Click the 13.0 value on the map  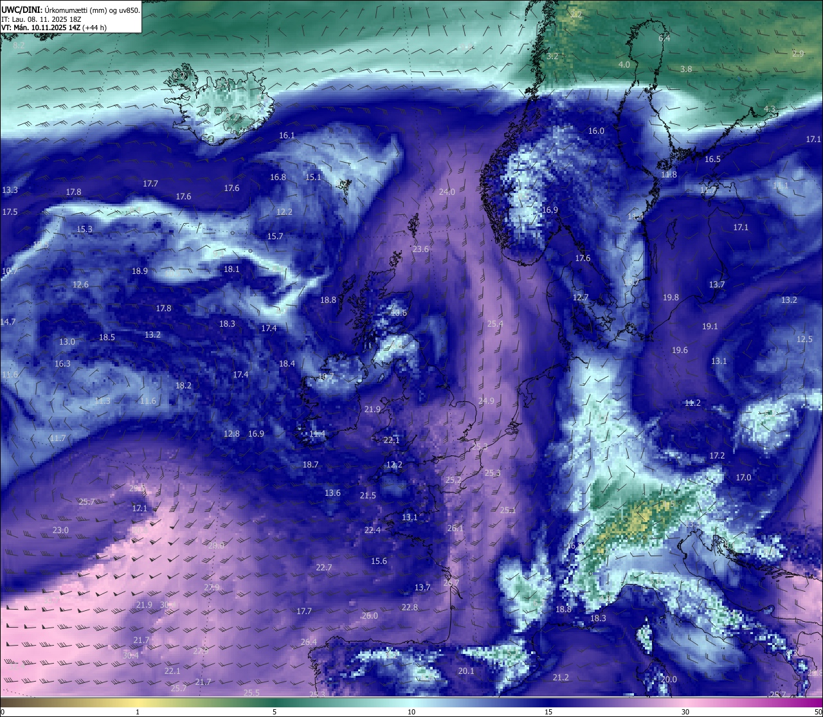(67, 341)
